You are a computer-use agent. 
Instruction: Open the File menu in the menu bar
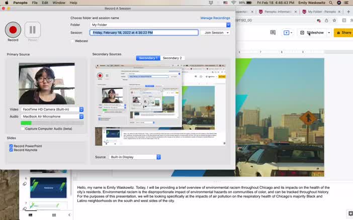click(35, 3)
